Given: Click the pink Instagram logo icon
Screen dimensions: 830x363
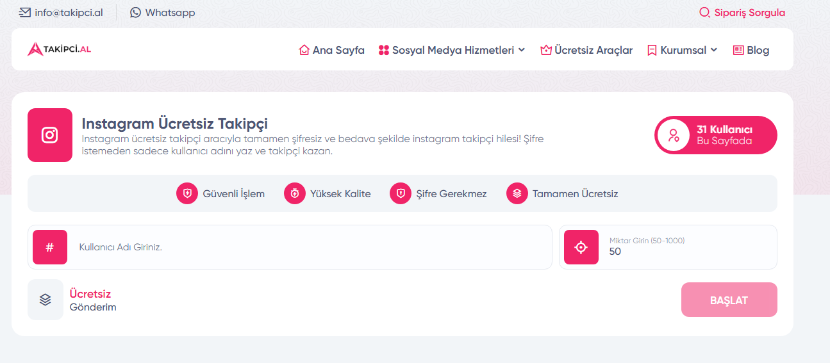Looking at the screenshot, I should 50,135.
